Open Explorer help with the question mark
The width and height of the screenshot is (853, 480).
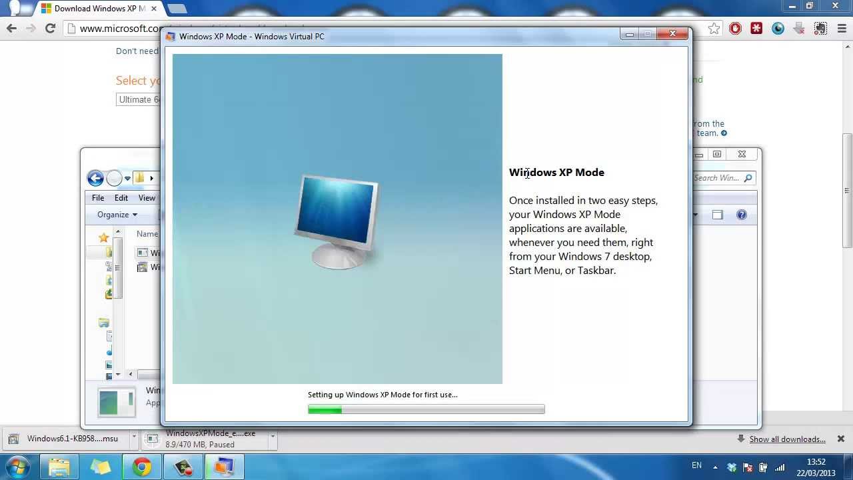pyautogui.click(x=741, y=215)
